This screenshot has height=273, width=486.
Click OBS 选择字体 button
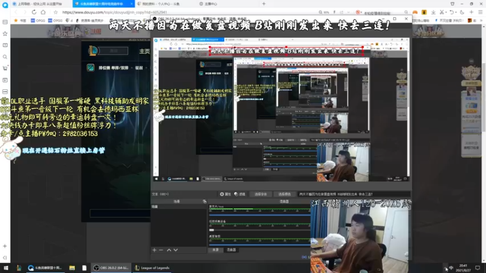coord(261,194)
